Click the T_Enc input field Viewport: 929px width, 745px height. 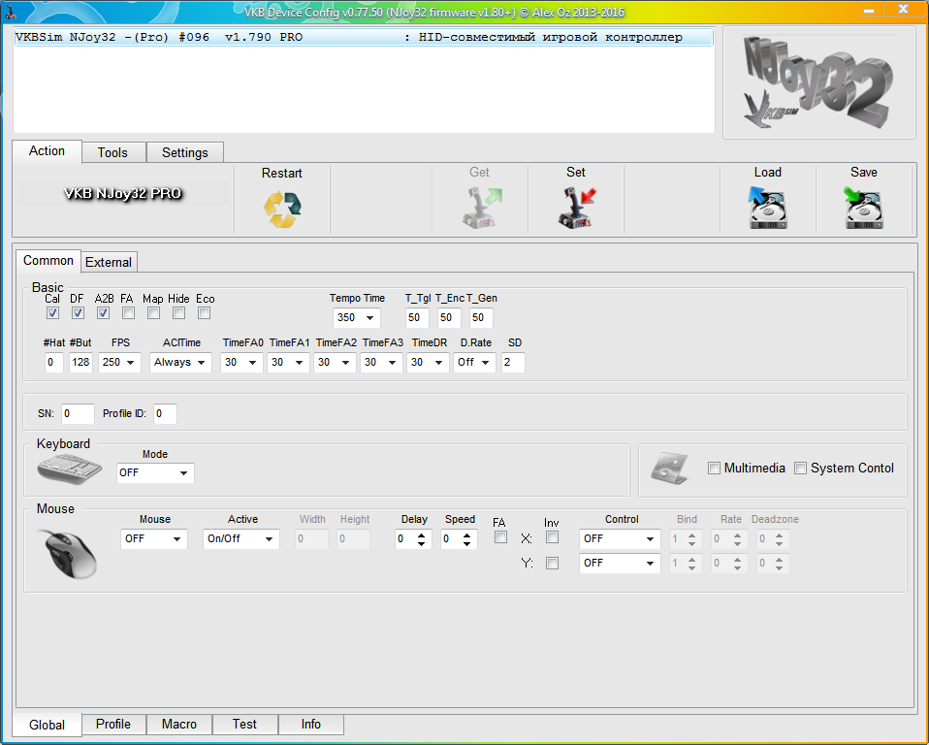click(449, 317)
